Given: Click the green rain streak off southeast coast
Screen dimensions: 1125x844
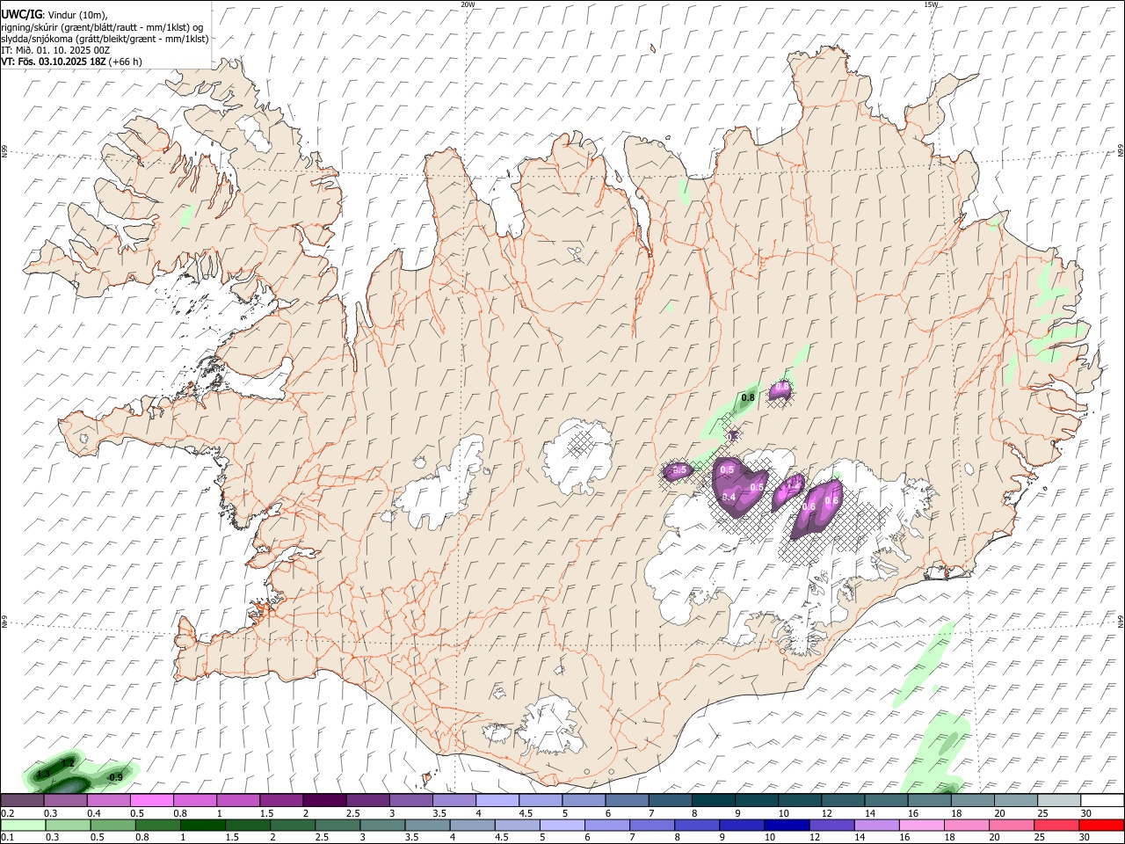Looking at the screenshot, I should (925, 666).
